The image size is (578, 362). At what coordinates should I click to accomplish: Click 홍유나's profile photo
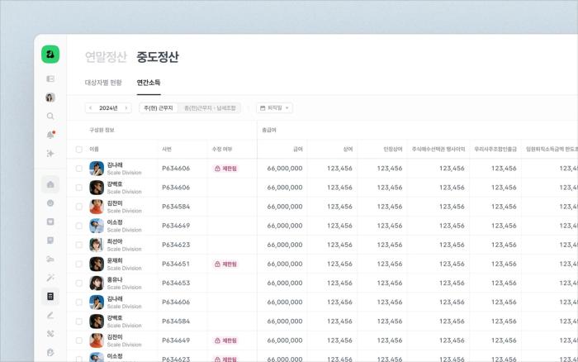97,283
